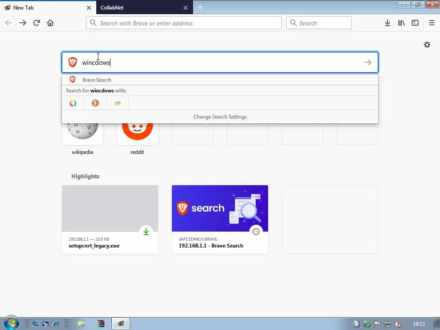Go forward with the forward arrow
This screenshot has width=440, height=330.
[x=23, y=23]
